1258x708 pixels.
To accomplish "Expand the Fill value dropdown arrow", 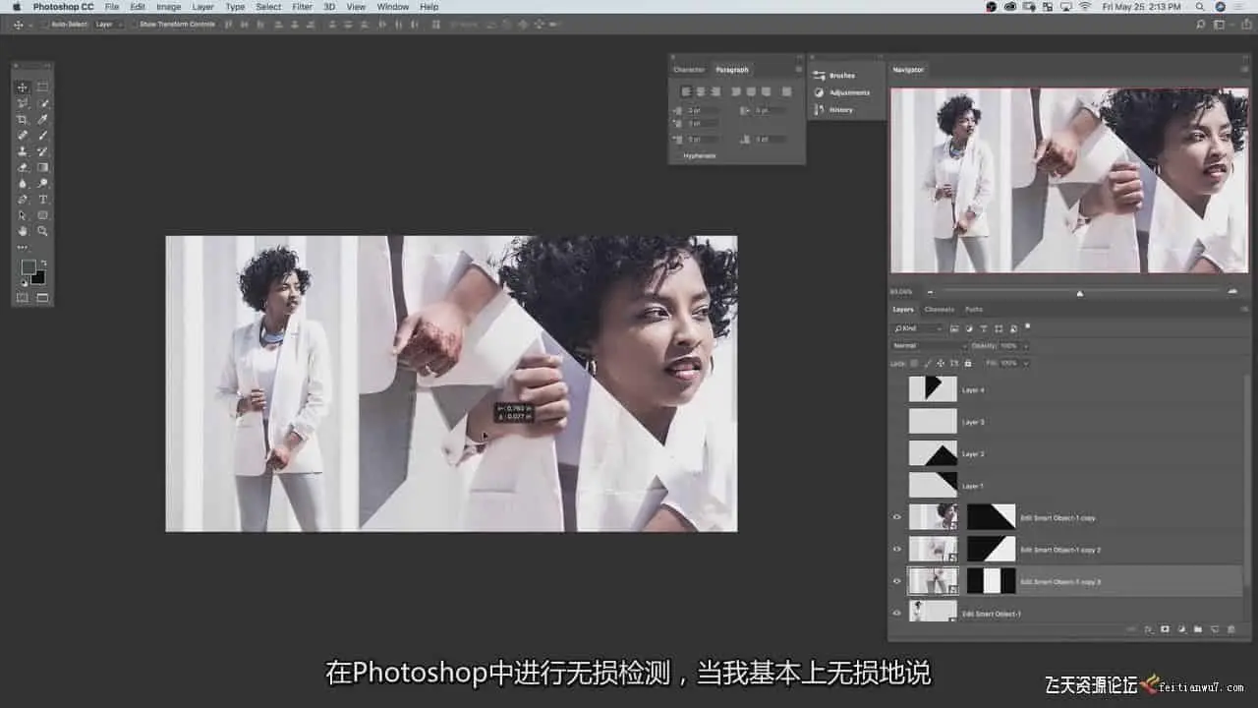I will click(x=1027, y=363).
